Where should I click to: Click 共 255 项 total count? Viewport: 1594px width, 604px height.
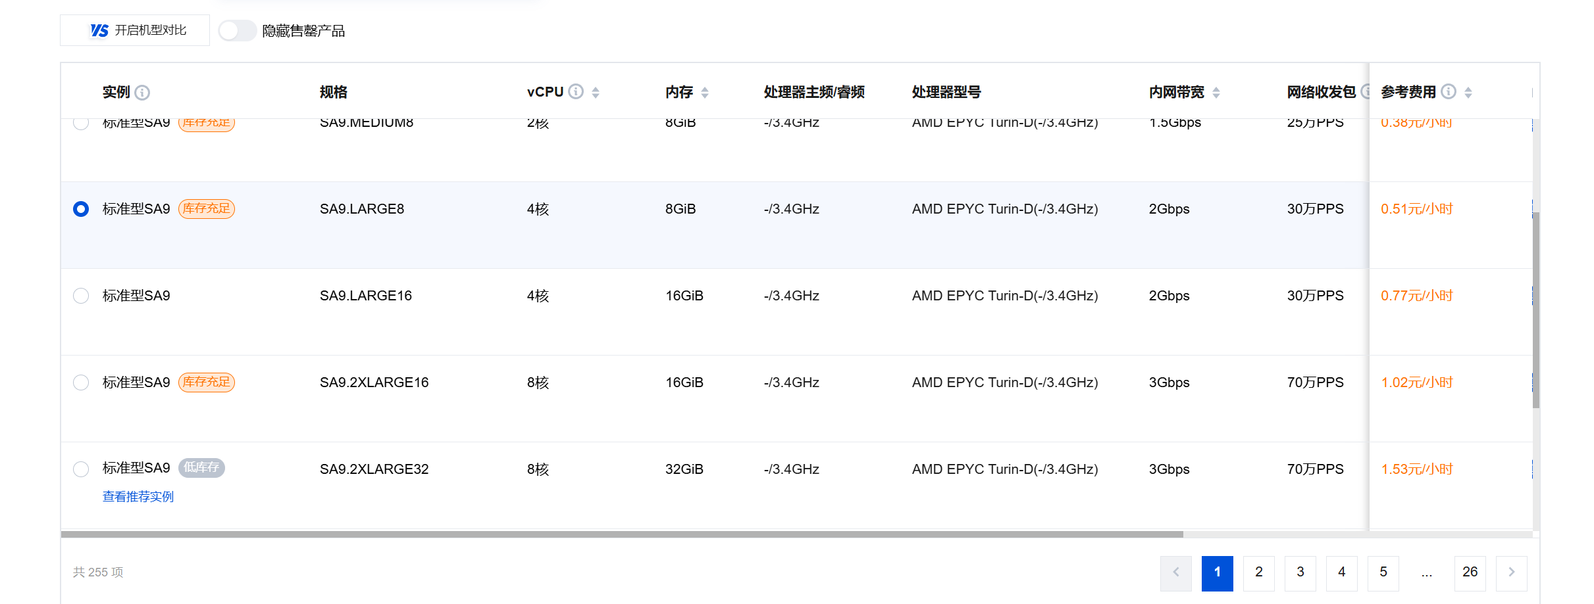pyautogui.click(x=98, y=572)
